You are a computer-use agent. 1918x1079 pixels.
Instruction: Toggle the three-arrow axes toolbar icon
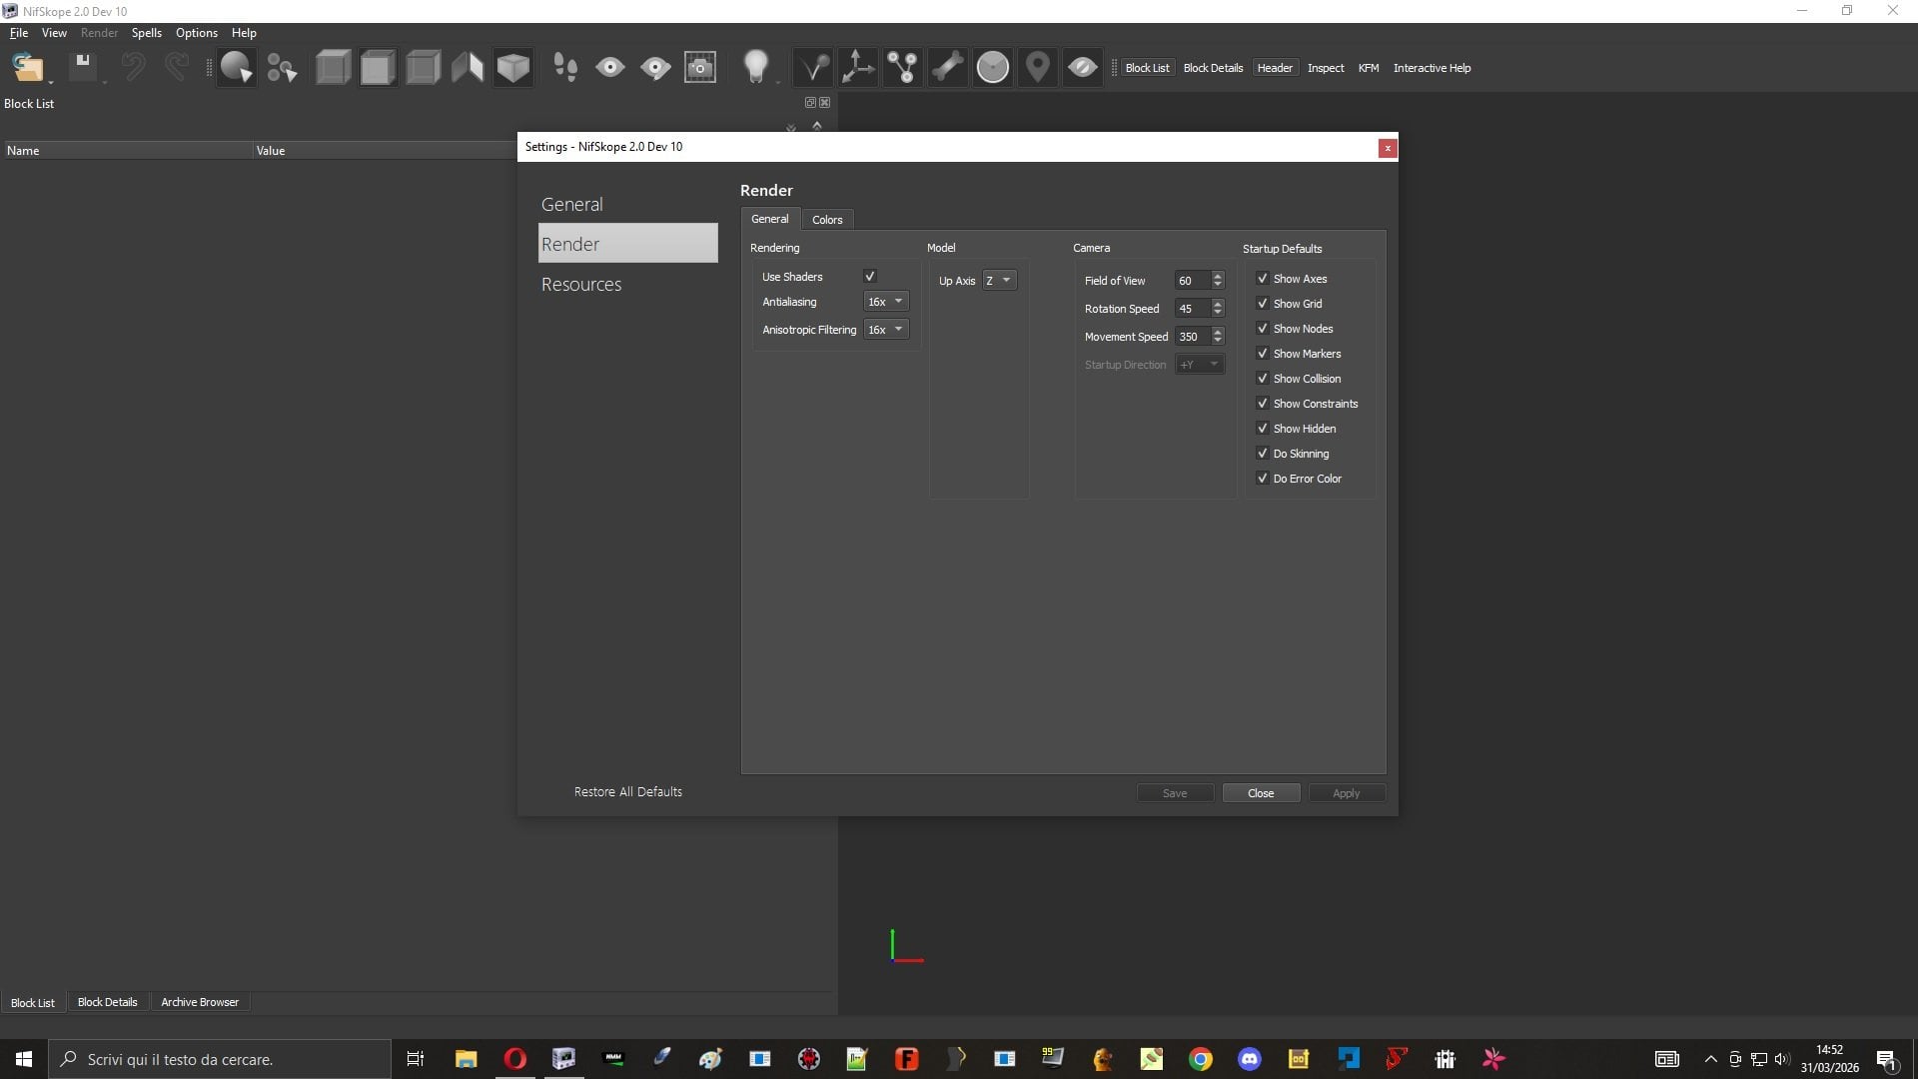coord(858,68)
